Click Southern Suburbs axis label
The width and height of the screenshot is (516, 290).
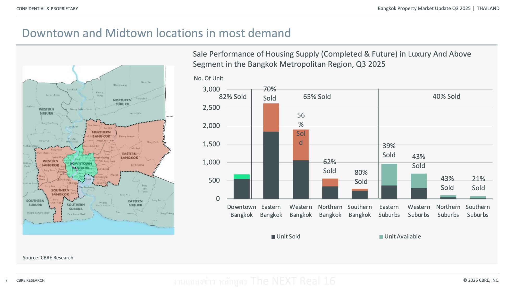click(477, 211)
